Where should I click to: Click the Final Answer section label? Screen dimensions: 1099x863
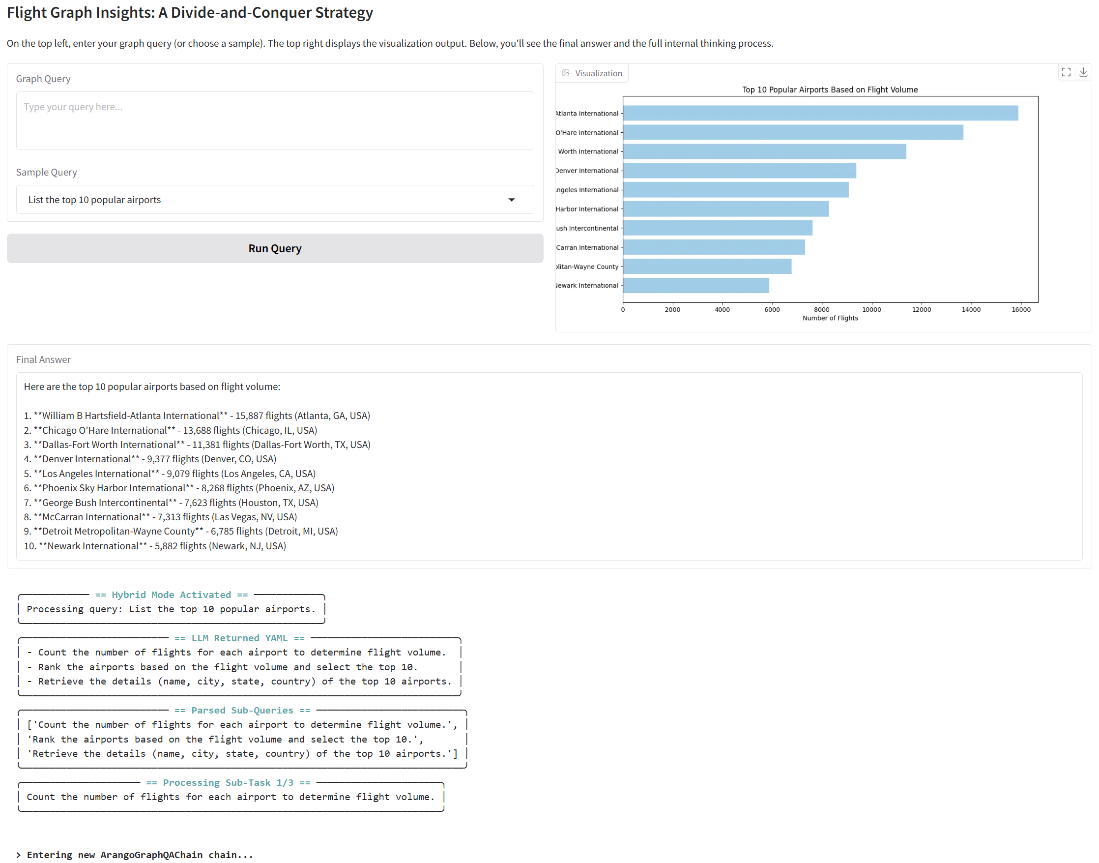tap(43, 359)
